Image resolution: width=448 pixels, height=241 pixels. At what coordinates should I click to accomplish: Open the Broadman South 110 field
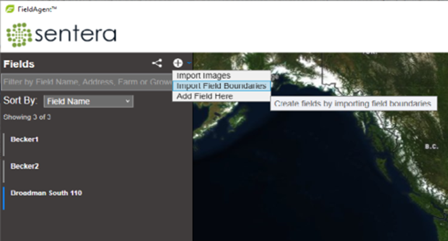pos(46,193)
